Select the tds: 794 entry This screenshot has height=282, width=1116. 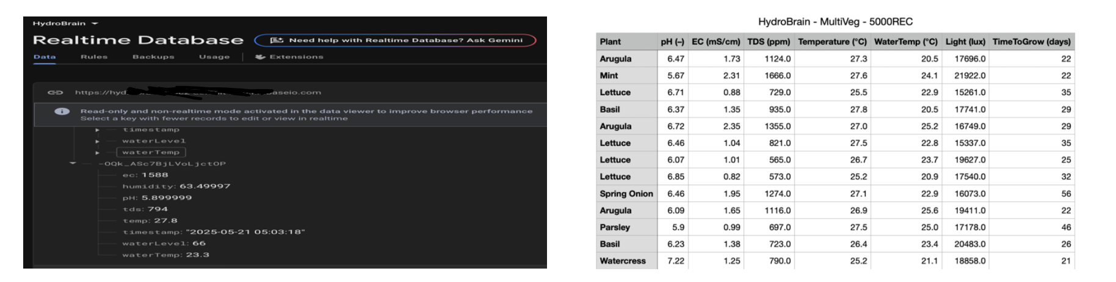coord(145,209)
